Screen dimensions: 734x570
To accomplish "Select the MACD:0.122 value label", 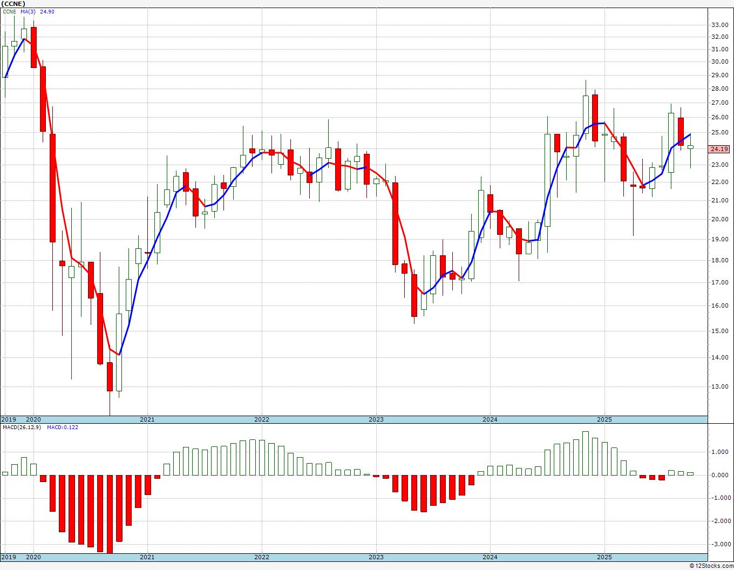I will (63, 427).
